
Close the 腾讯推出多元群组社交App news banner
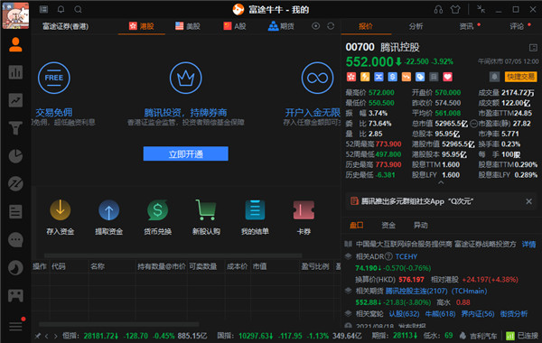tap(528, 201)
